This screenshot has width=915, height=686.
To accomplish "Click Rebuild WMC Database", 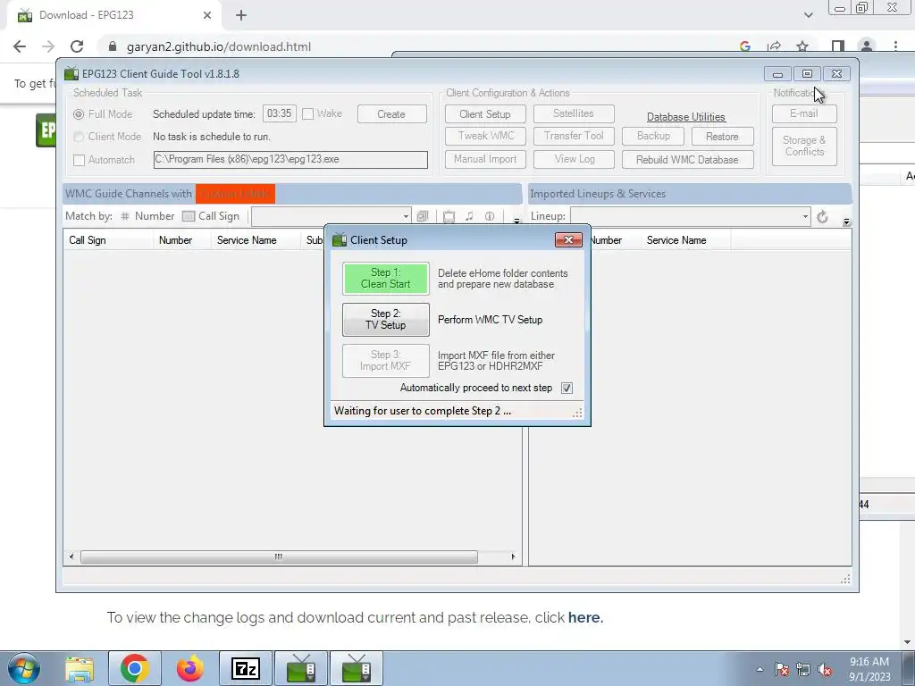I will (x=687, y=160).
